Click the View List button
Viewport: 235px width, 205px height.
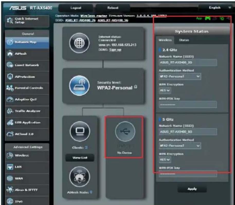click(80, 158)
